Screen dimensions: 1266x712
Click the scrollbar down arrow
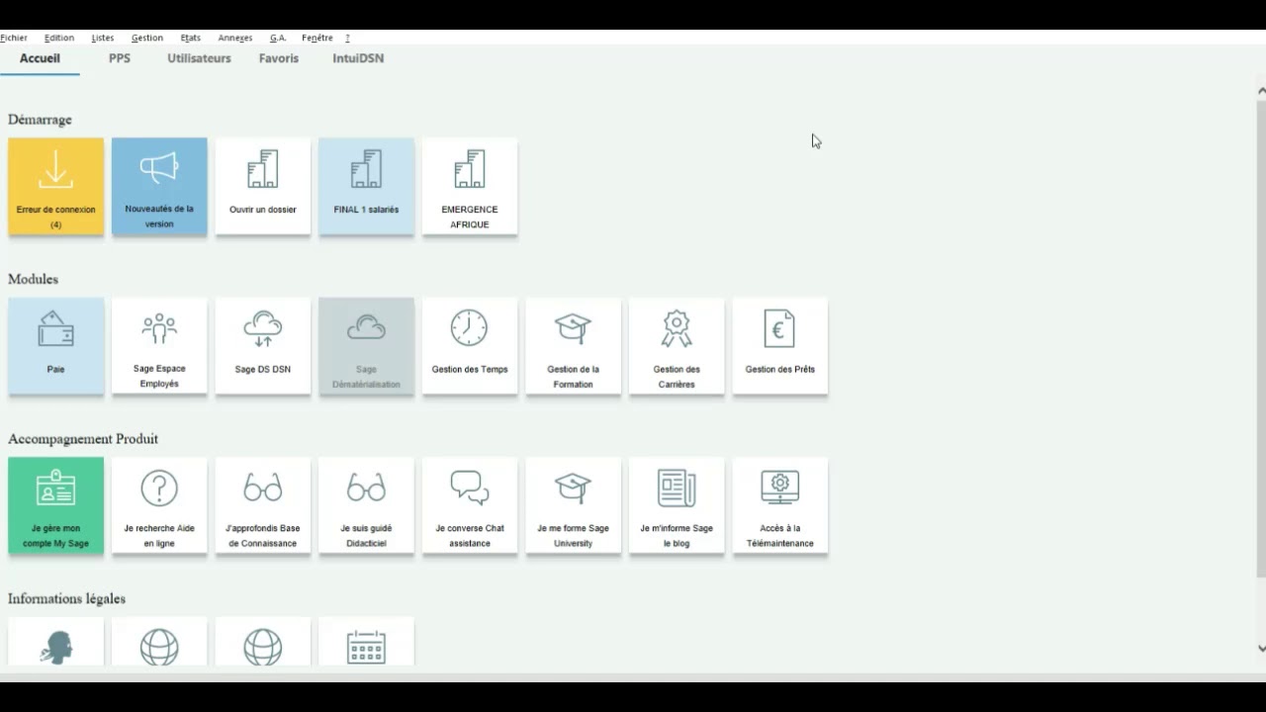1261,649
